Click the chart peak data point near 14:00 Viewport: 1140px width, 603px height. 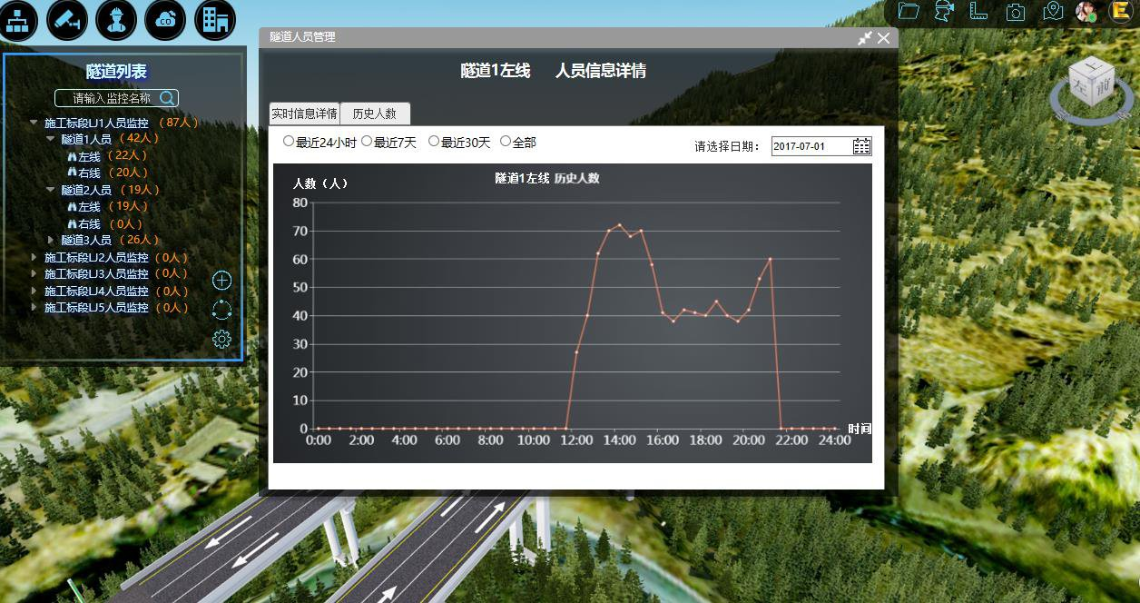(619, 225)
